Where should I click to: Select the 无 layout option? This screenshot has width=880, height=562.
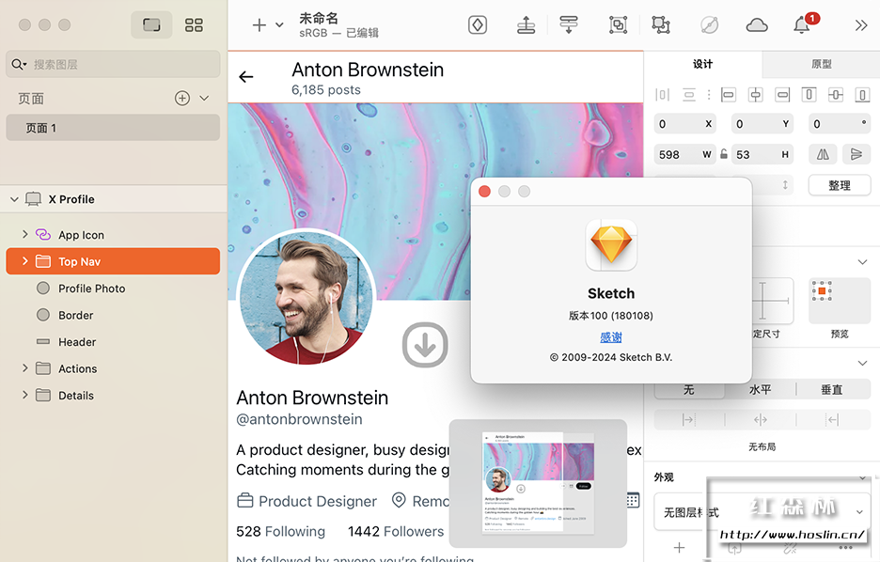click(x=689, y=389)
